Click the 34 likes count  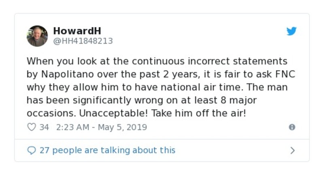pos(44,127)
